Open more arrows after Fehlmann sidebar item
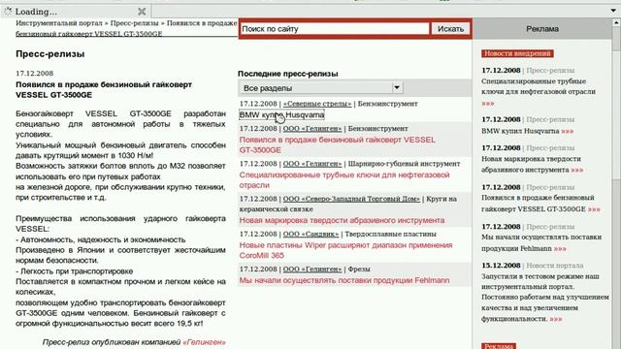621x349 pixels. tap(560, 248)
